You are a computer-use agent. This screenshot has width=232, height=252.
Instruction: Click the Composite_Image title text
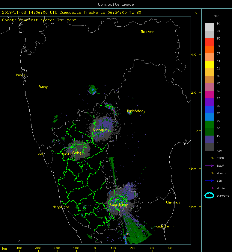[x=116, y=4]
